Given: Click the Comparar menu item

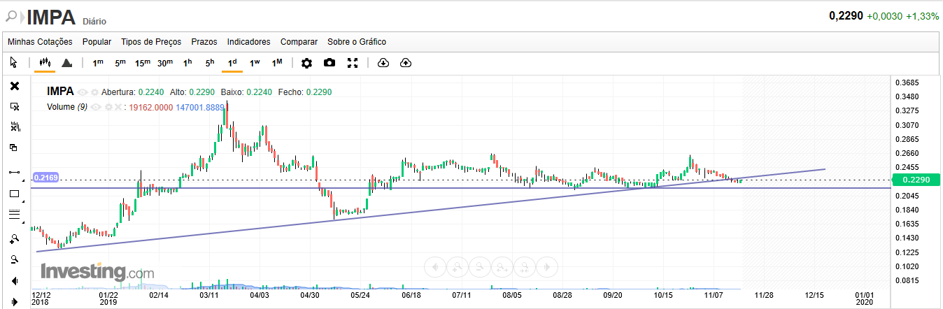Looking at the screenshot, I should tap(299, 42).
